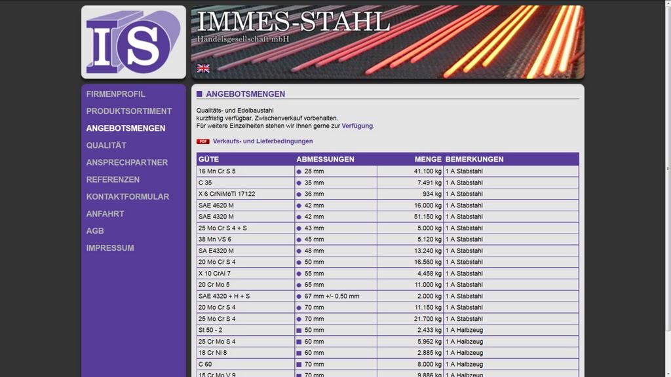Viewport: 671px width, 377px height.
Task: Go to Produktsortiment page
Action: [x=129, y=111]
